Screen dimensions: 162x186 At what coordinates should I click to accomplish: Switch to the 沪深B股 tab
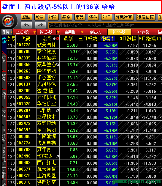[x=143, y=32]
